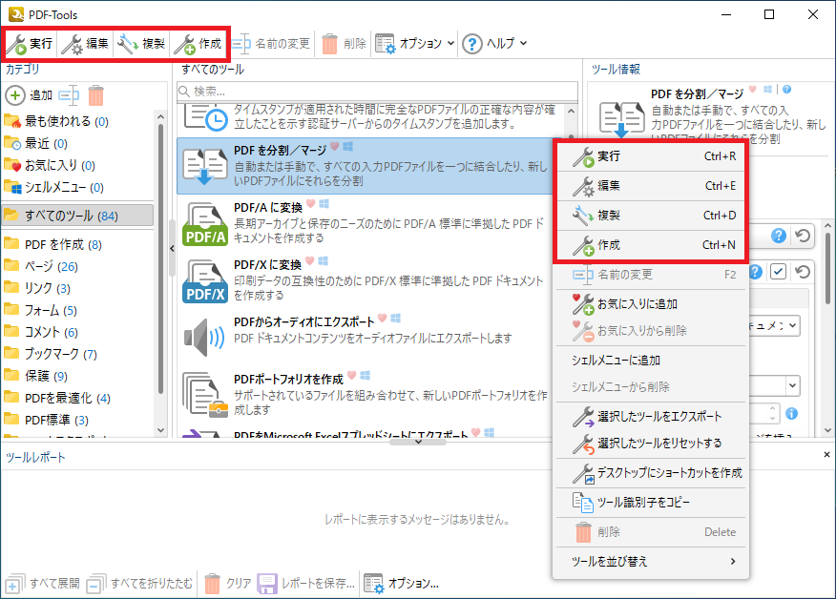Viewport: 836px width, 599px height.
Task: Choose お気に入りに追加 in the context menu
Action: (651, 303)
